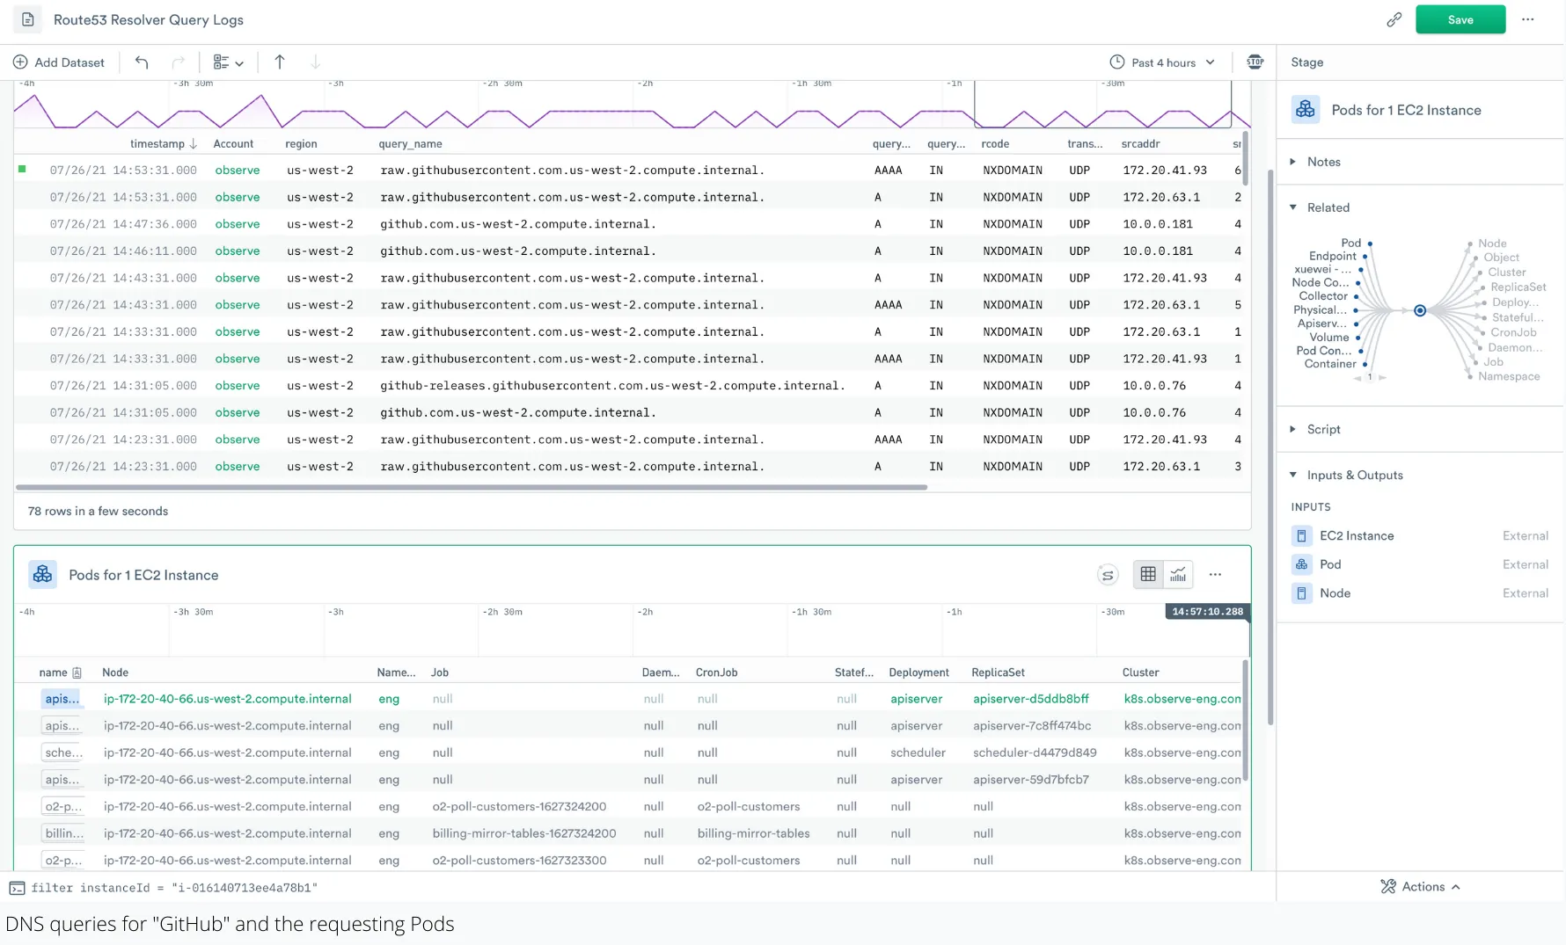
Task: Click the name column key icon
Action: (x=77, y=672)
